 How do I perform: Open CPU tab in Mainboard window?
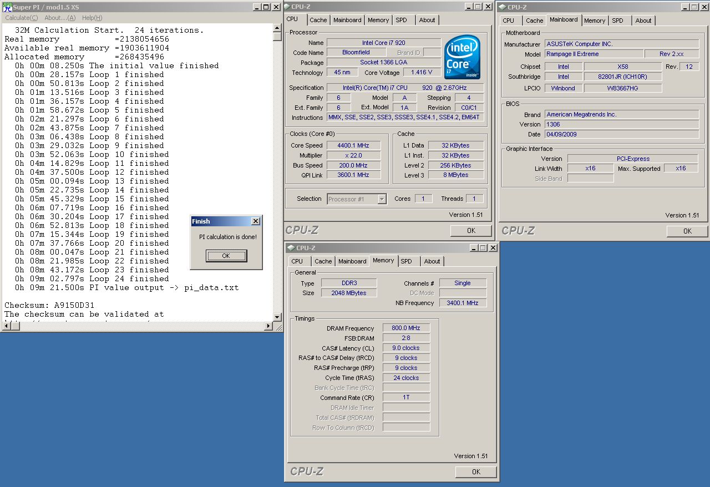pos(509,21)
